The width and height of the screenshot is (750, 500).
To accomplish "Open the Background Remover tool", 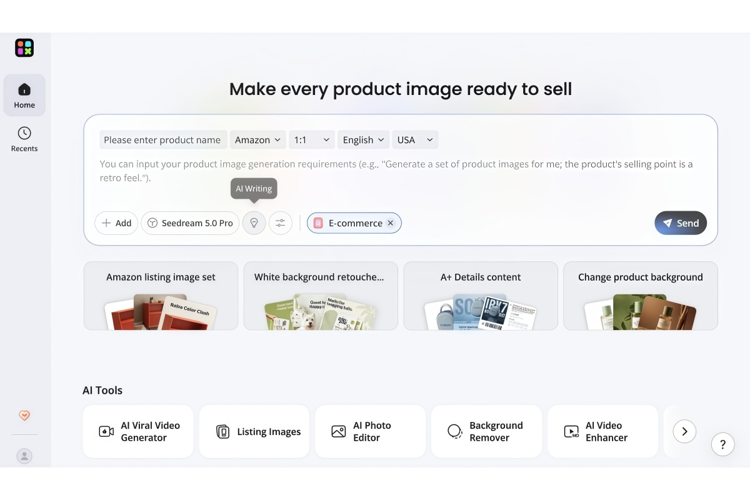I will (x=487, y=431).
